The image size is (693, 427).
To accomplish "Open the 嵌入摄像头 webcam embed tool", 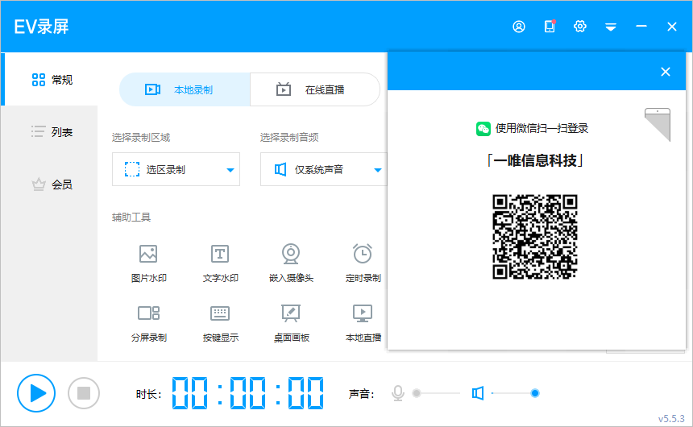I will pyautogui.click(x=291, y=263).
